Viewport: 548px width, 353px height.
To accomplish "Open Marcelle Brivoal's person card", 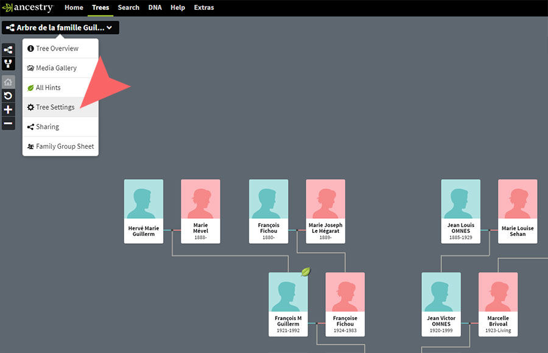I will (x=497, y=304).
